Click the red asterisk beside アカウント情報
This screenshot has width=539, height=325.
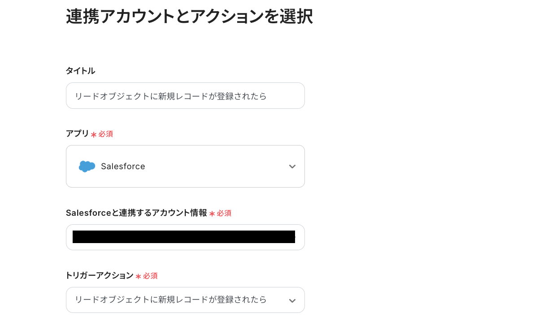coord(212,214)
